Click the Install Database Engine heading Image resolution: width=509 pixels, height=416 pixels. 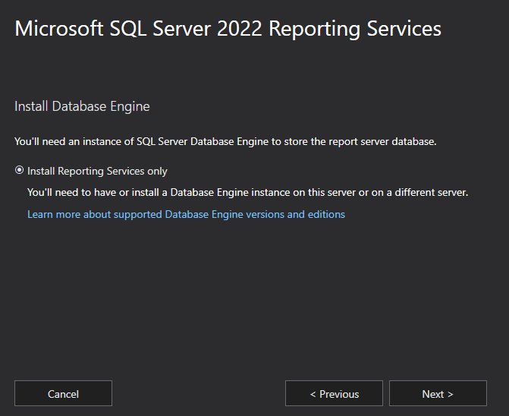click(x=82, y=106)
